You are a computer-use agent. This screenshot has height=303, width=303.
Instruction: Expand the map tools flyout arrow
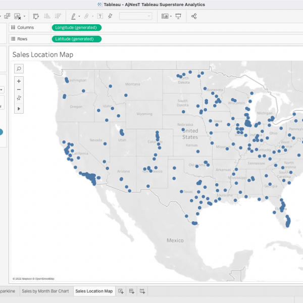tap(19, 108)
